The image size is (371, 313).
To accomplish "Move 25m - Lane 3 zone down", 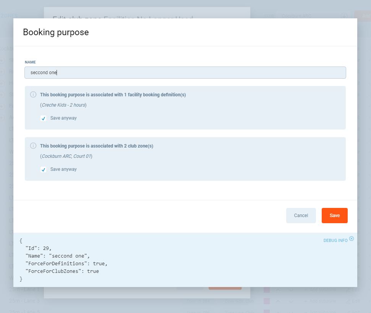I will [291, 301].
